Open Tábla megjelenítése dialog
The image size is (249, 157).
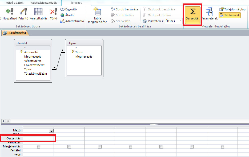click(x=97, y=15)
